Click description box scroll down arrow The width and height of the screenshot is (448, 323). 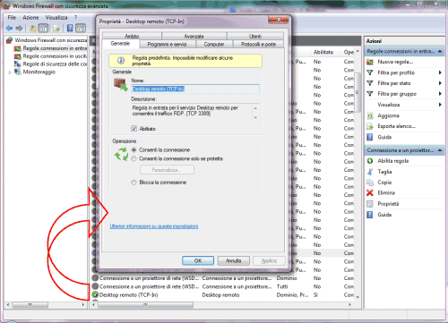(255, 118)
